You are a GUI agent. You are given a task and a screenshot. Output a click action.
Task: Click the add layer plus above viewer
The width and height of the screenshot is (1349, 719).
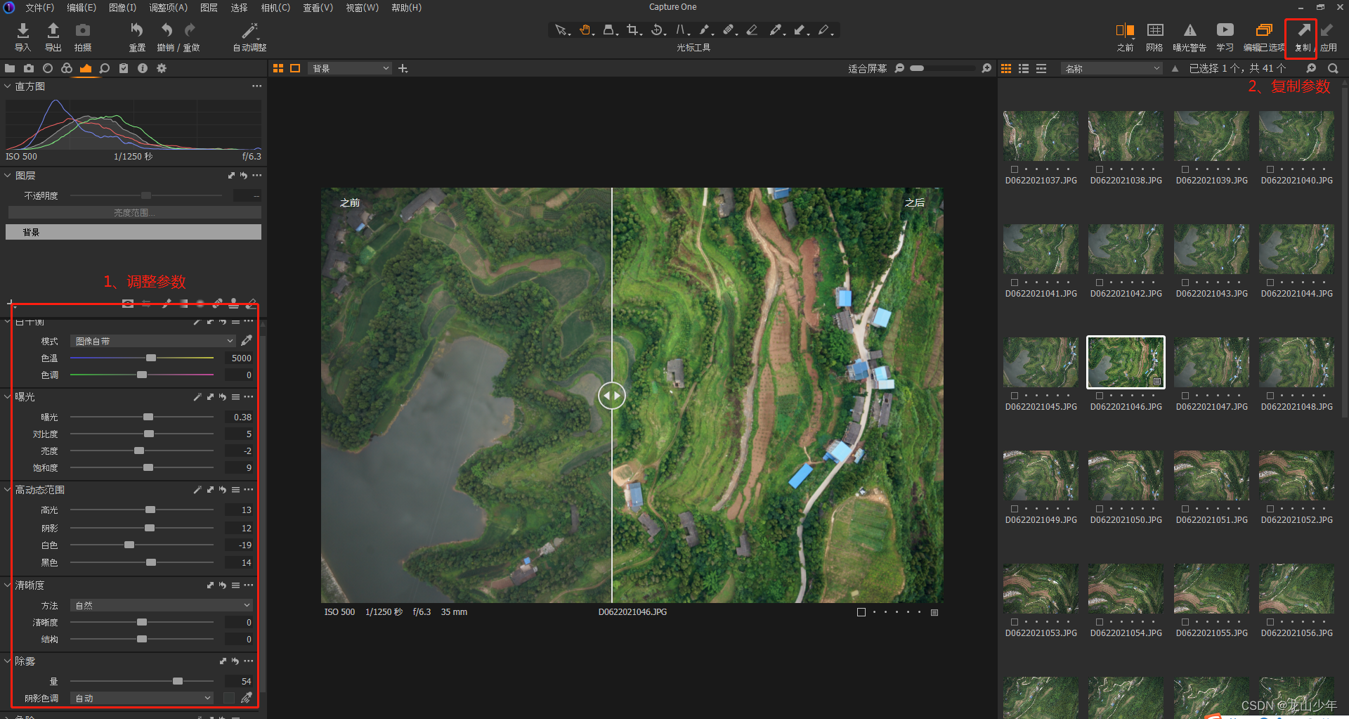point(403,68)
